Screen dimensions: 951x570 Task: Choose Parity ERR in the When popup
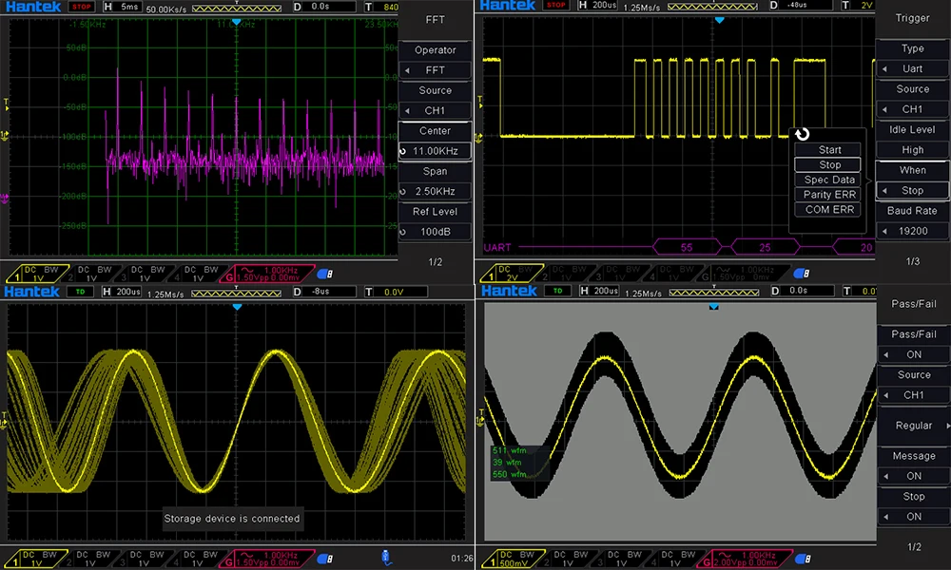point(829,195)
